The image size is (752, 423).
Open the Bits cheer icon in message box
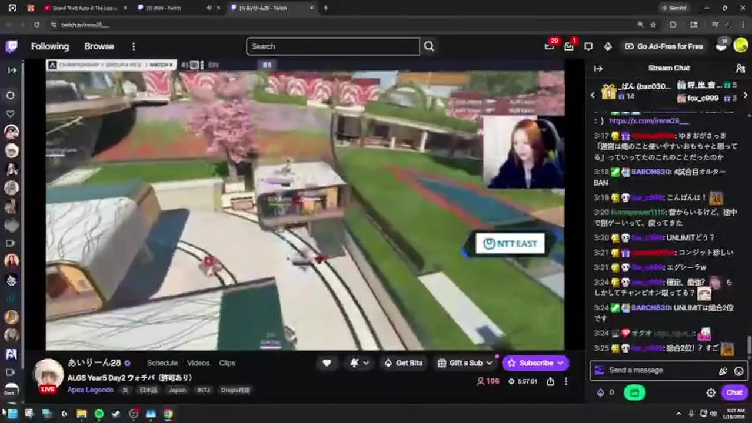[723, 371]
